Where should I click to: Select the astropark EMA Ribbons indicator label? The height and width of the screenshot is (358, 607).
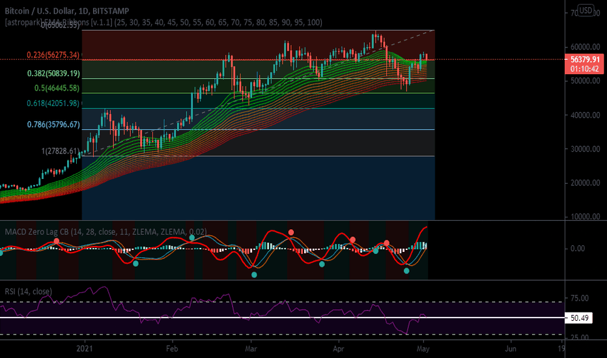(163, 22)
